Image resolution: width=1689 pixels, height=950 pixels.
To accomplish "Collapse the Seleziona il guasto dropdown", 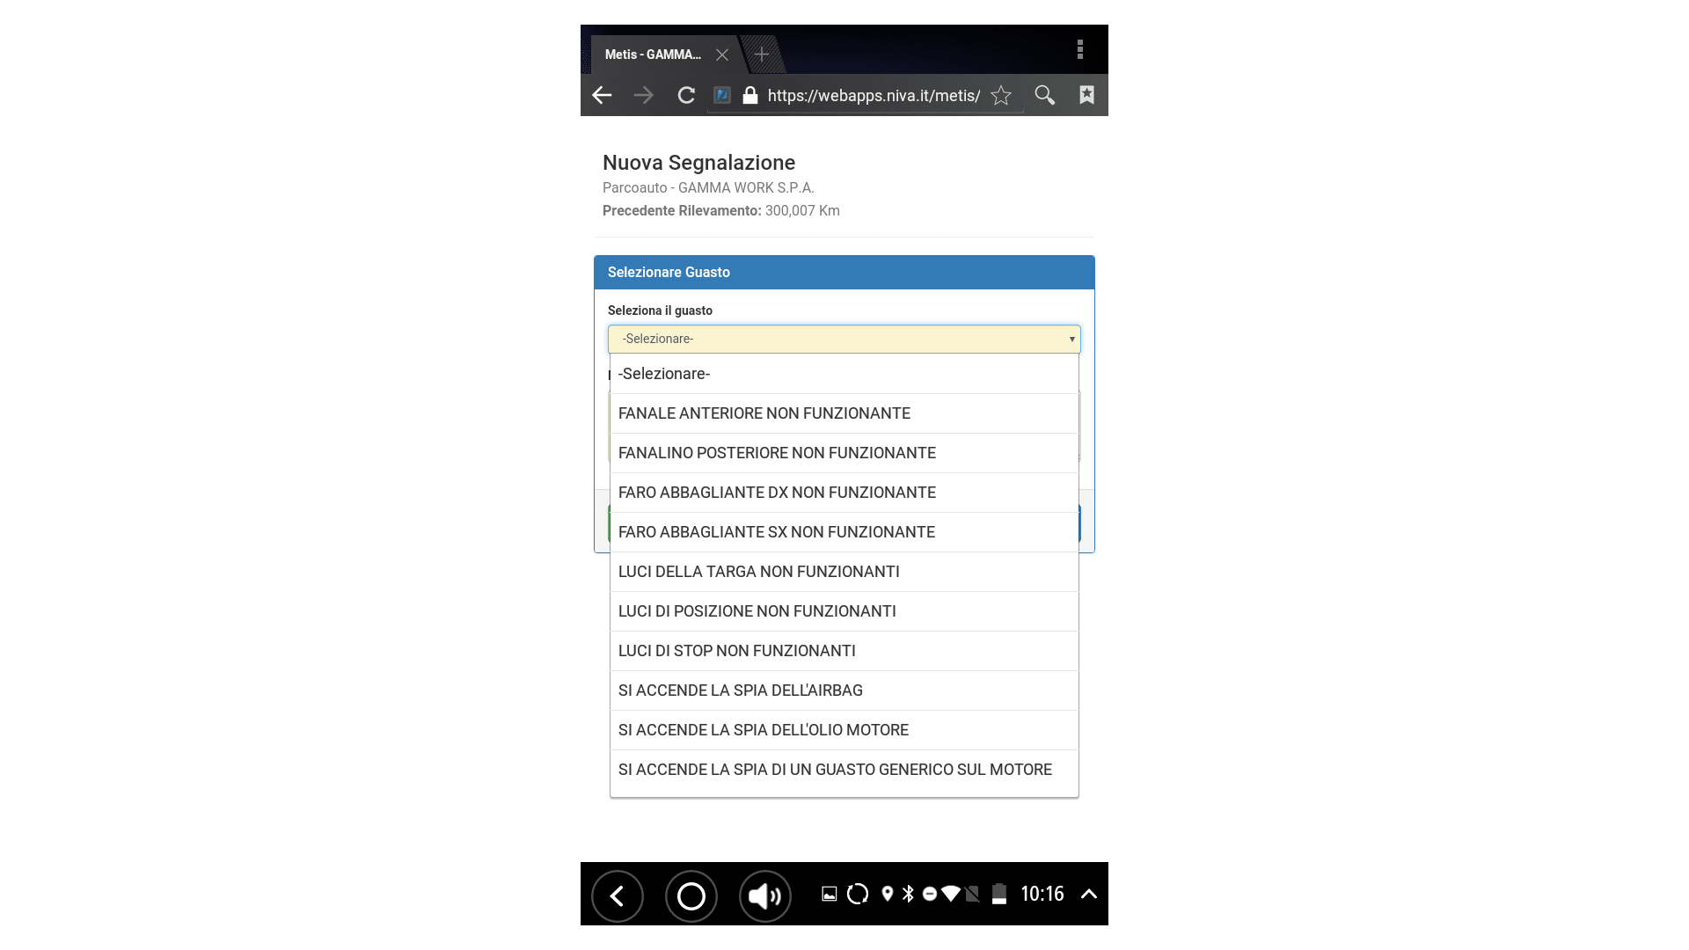I will [x=843, y=339].
